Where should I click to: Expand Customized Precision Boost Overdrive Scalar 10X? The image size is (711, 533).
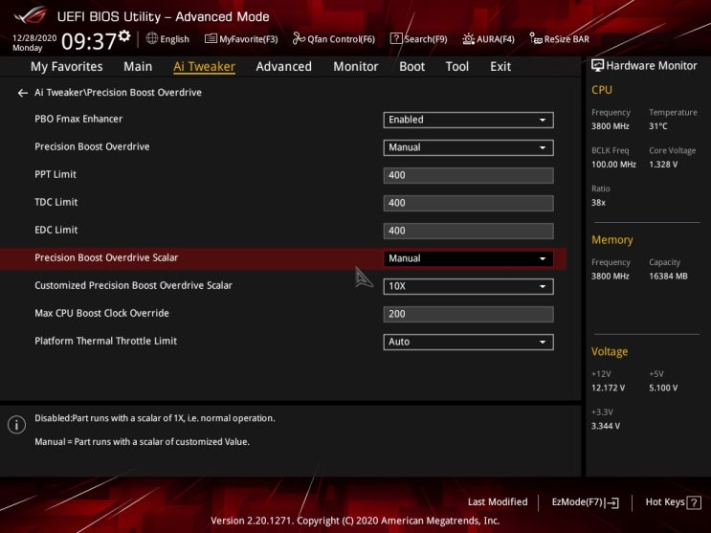468,286
